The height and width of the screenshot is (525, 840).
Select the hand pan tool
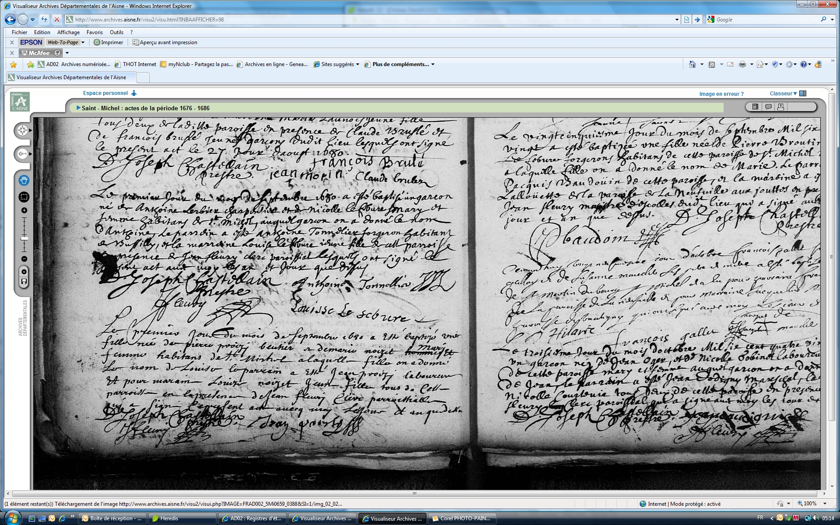(x=24, y=180)
